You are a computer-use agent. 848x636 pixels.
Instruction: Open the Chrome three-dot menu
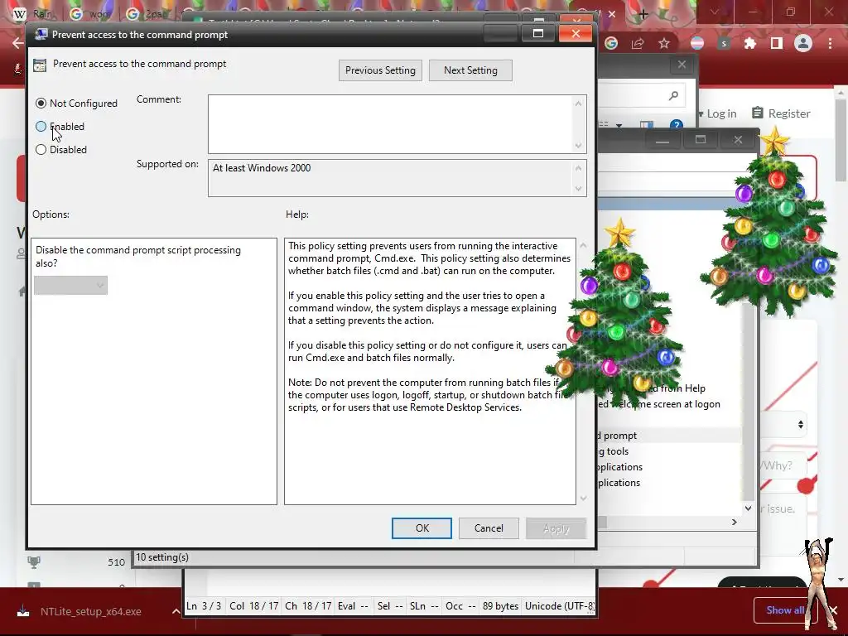coord(830,43)
